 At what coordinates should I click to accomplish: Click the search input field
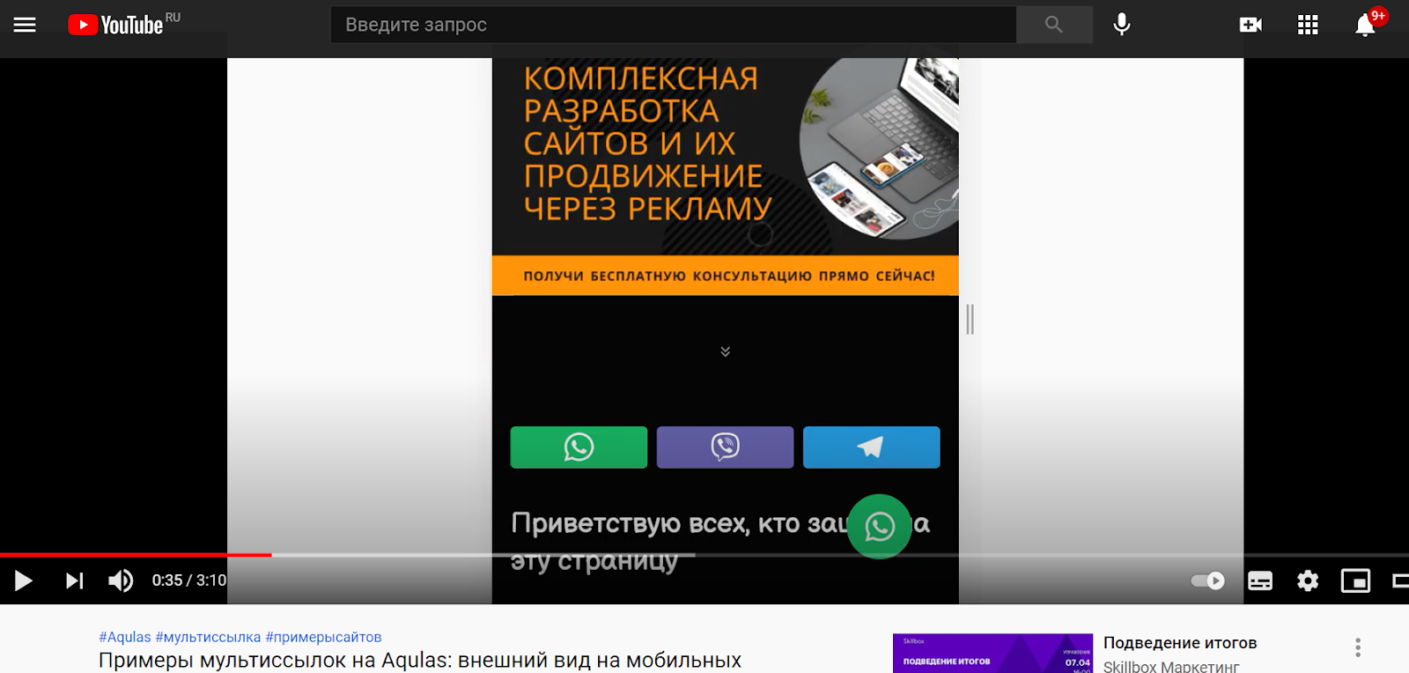coord(674,25)
